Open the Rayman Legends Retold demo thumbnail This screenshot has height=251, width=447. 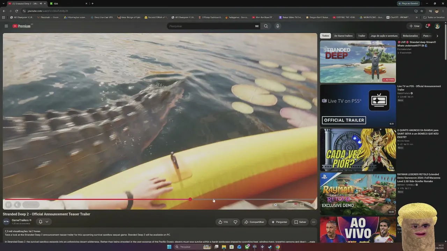coord(358,194)
